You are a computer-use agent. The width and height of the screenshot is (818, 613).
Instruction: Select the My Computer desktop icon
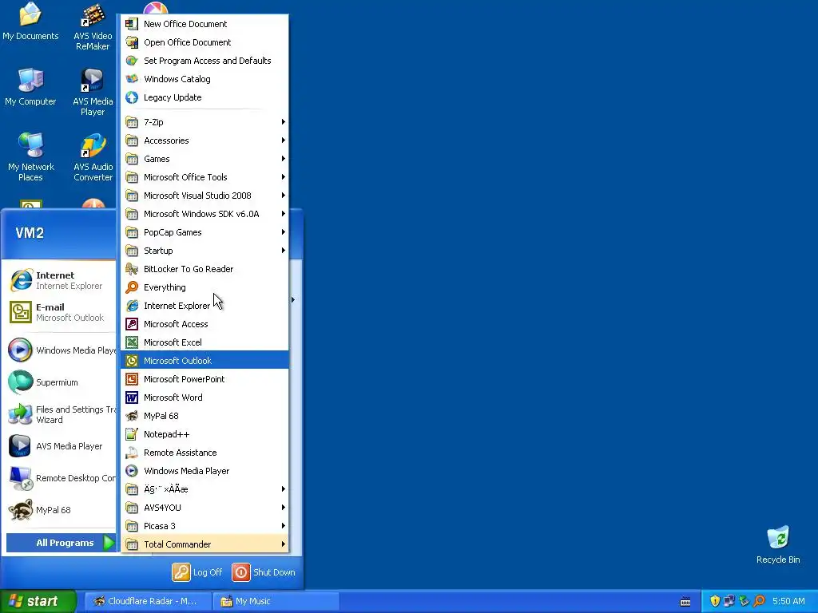pos(30,86)
